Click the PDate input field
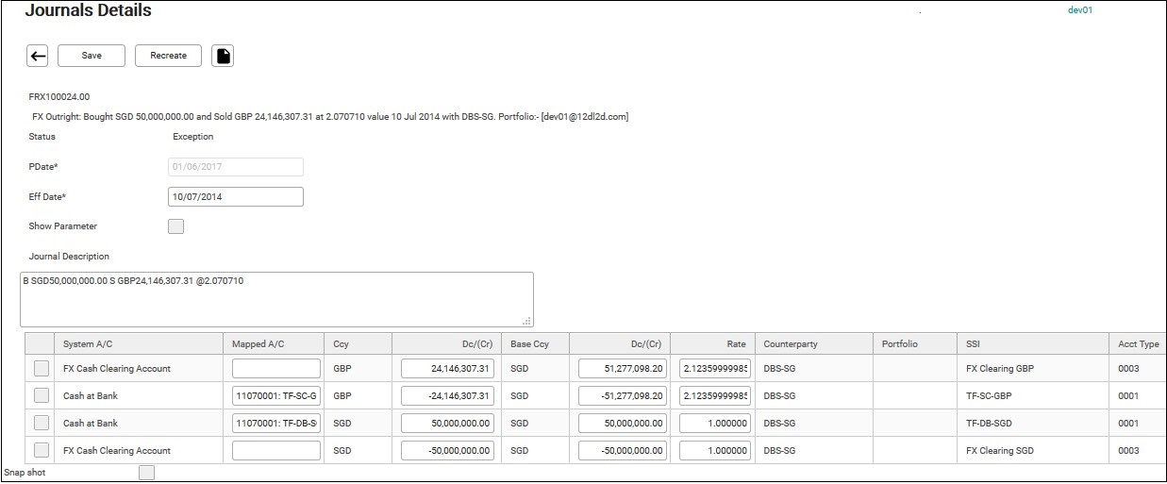The image size is (1167, 484). point(235,167)
